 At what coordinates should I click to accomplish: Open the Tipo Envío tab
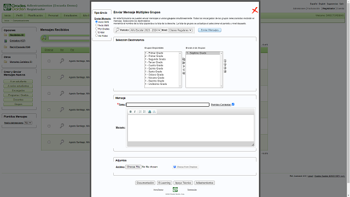click(101, 13)
